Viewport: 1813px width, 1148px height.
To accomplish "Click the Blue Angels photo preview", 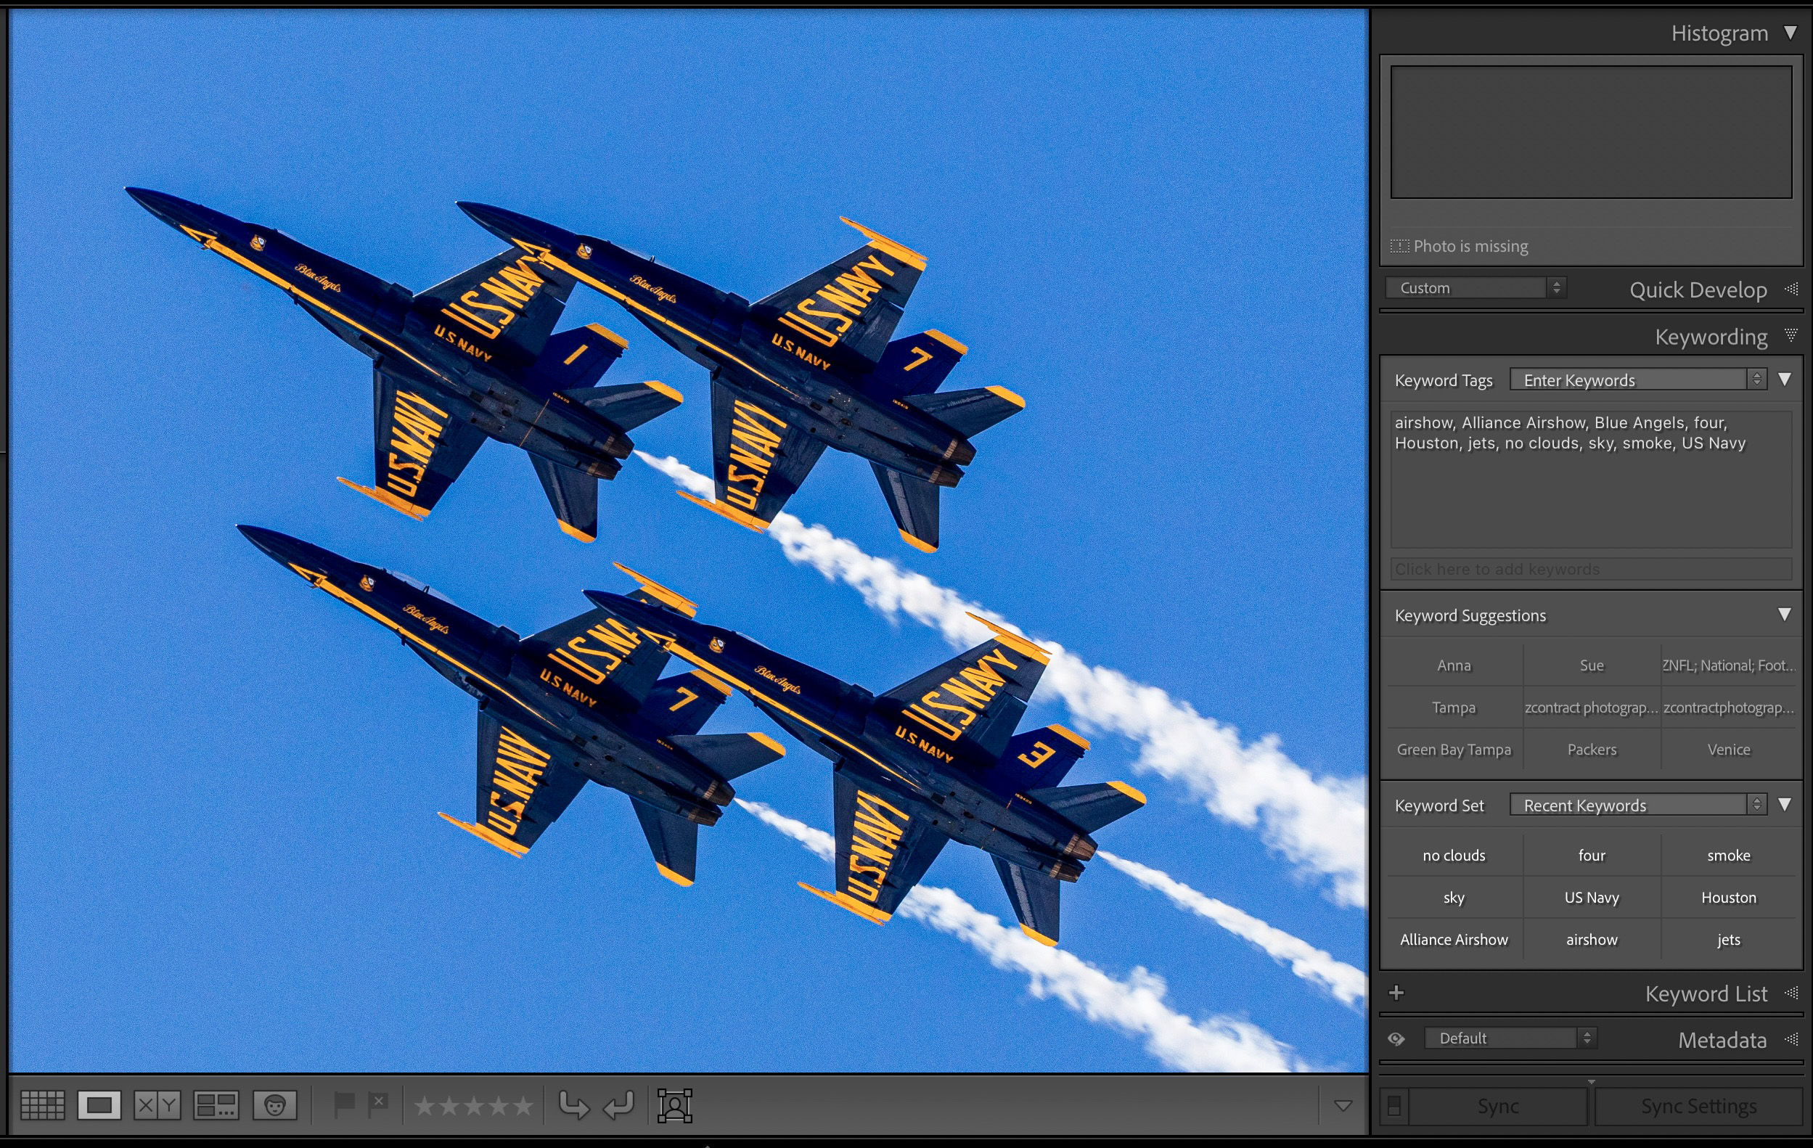I will click(x=688, y=541).
